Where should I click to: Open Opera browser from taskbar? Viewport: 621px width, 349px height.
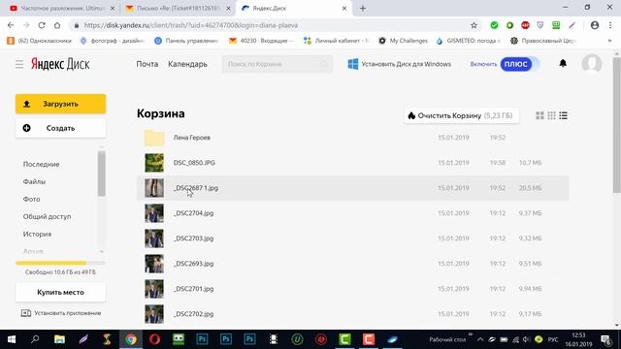(155, 339)
